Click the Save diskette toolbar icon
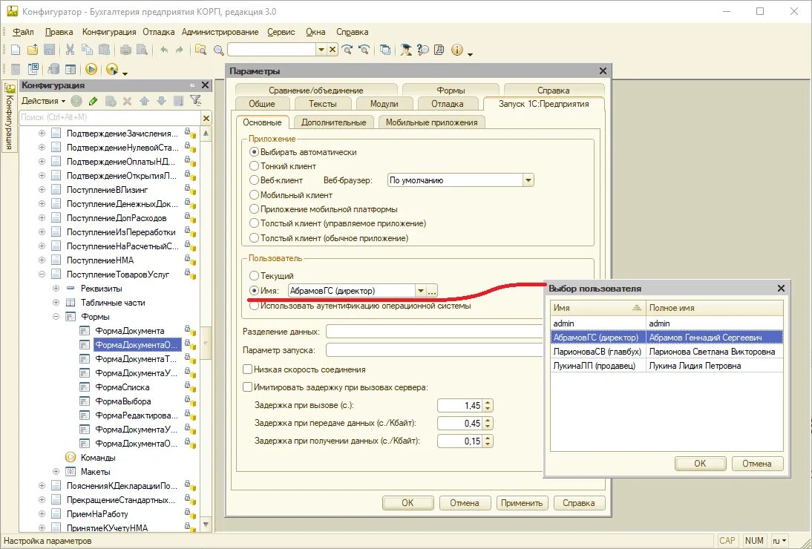Screen dimensions: 812x549 [x=49, y=50]
